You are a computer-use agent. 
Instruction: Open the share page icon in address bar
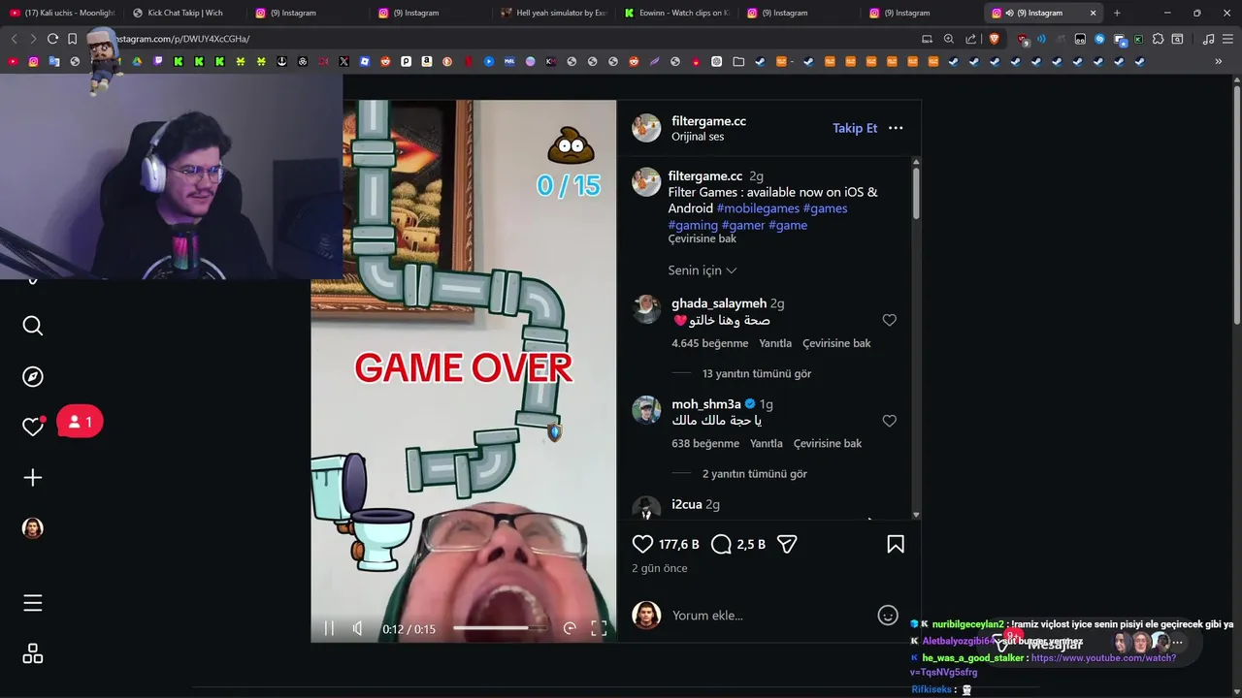[x=971, y=39]
